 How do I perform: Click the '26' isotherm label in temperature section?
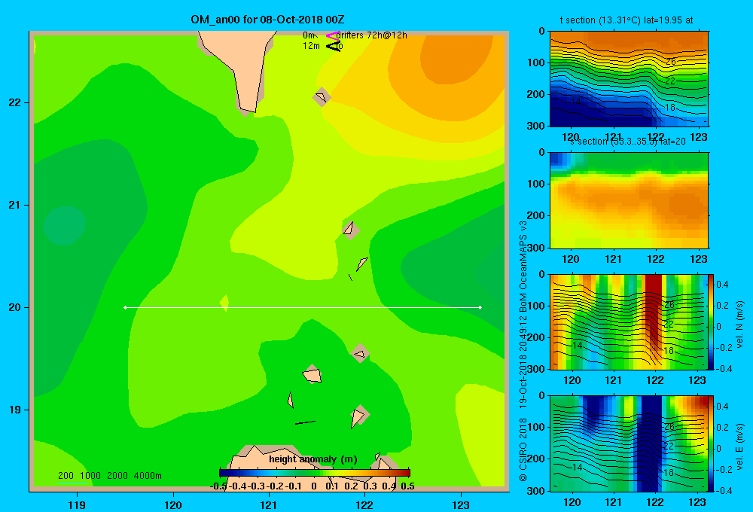click(x=671, y=62)
